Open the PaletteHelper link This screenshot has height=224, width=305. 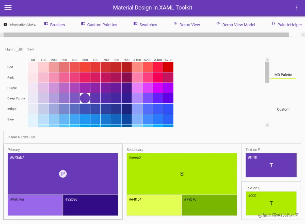point(290,25)
